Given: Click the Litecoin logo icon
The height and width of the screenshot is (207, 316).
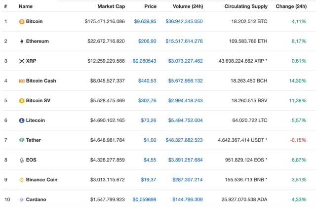Looking at the screenshot, I should pyautogui.click(x=22, y=121).
